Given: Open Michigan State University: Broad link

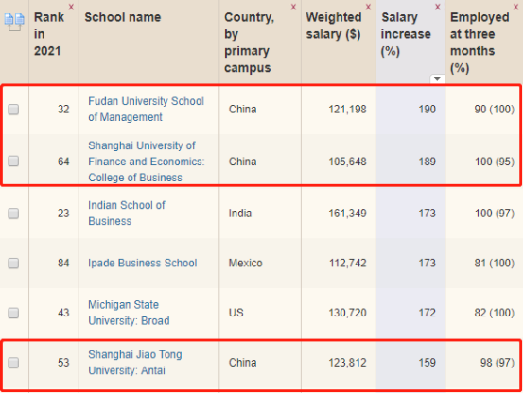Looking at the screenshot, I should (x=129, y=313).
